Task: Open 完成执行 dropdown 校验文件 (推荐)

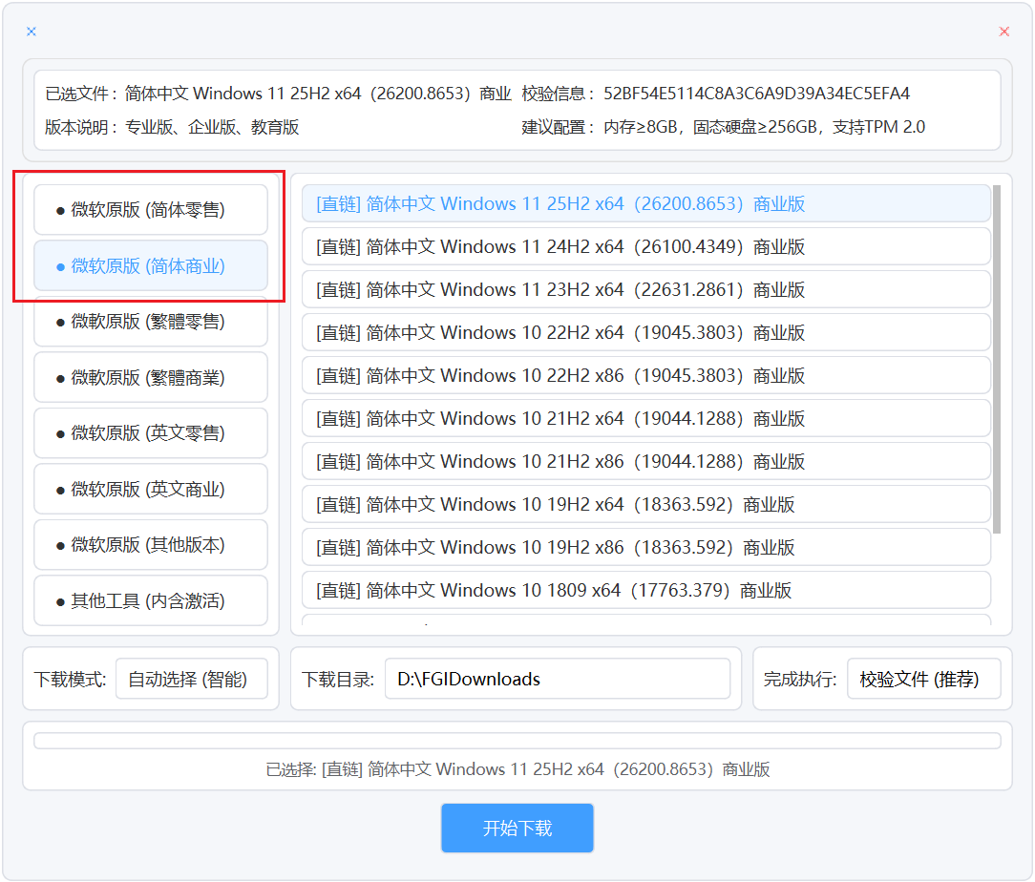Action: [924, 679]
